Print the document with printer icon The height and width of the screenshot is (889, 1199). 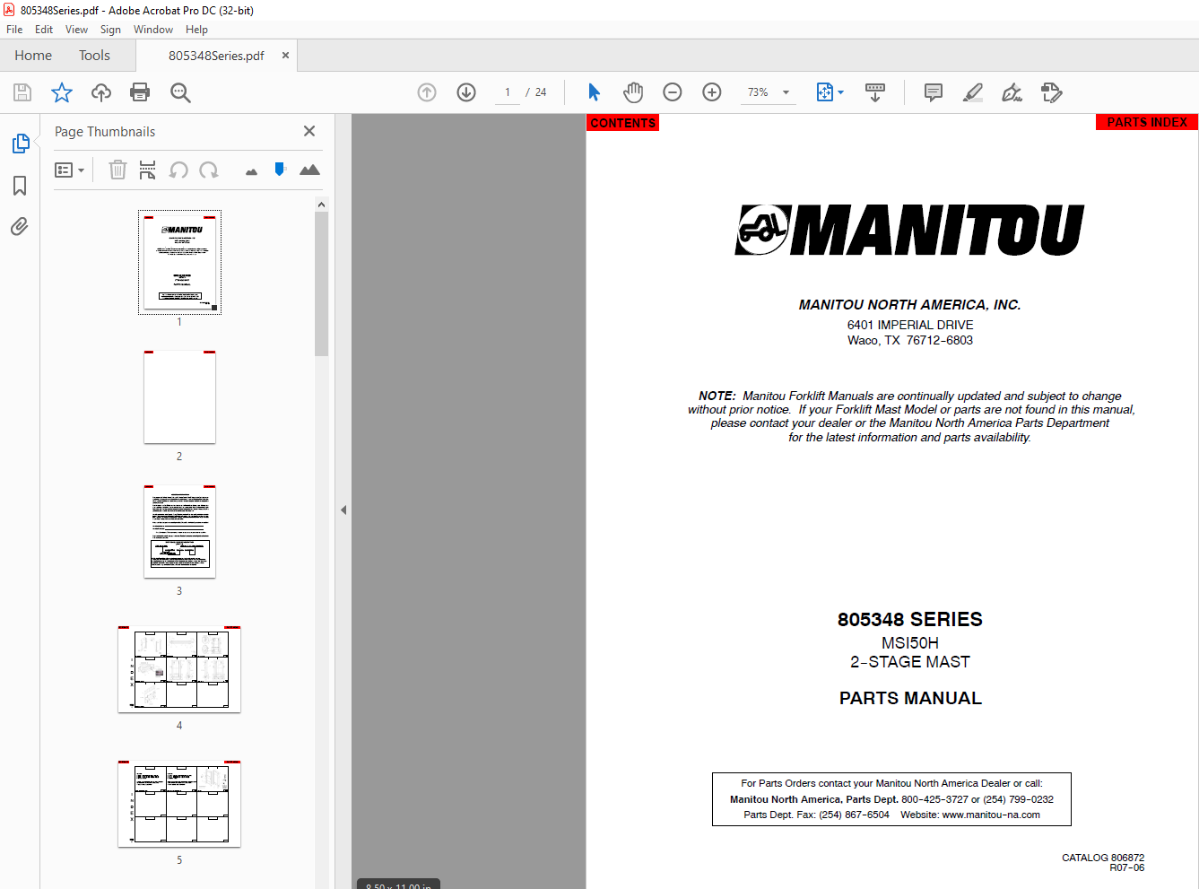click(140, 92)
